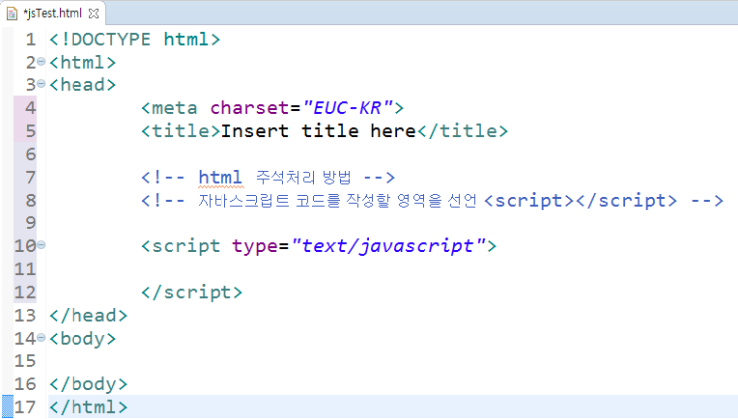Screen dimensions: 738x419
Task: Click the closing </script> tag on line 12
Action: (x=192, y=292)
